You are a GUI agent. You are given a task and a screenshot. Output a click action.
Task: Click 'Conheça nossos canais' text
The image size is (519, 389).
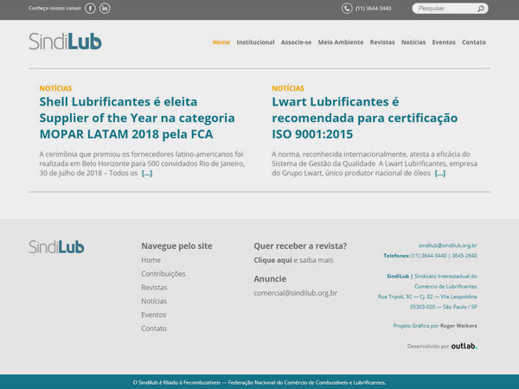click(54, 9)
